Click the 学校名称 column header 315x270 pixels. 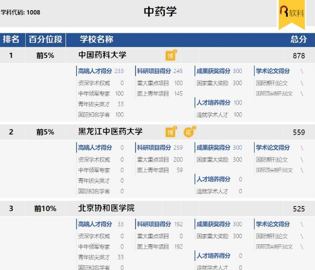[96, 39]
